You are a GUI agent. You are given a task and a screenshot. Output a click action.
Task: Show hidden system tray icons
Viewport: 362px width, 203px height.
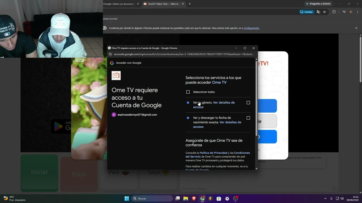coord(325,198)
